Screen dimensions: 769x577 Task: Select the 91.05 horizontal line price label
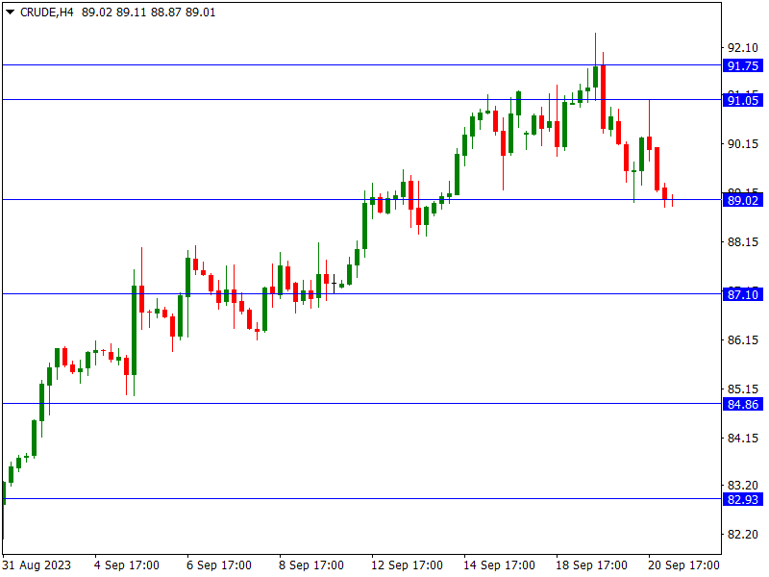tap(742, 101)
